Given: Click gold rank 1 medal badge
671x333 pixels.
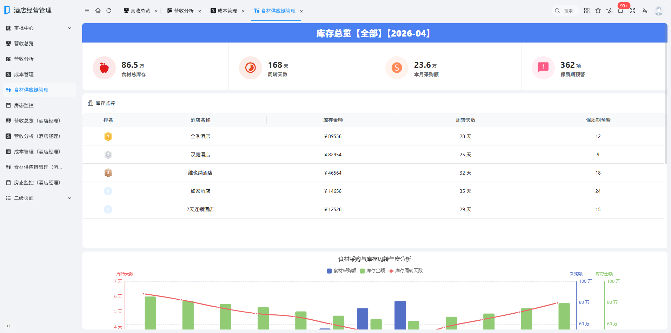Looking at the screenshot, I should click(108, 136).
